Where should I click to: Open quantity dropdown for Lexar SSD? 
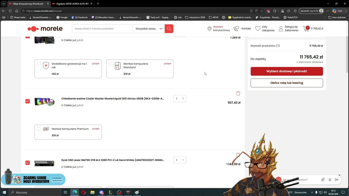[x=180, y=160]
